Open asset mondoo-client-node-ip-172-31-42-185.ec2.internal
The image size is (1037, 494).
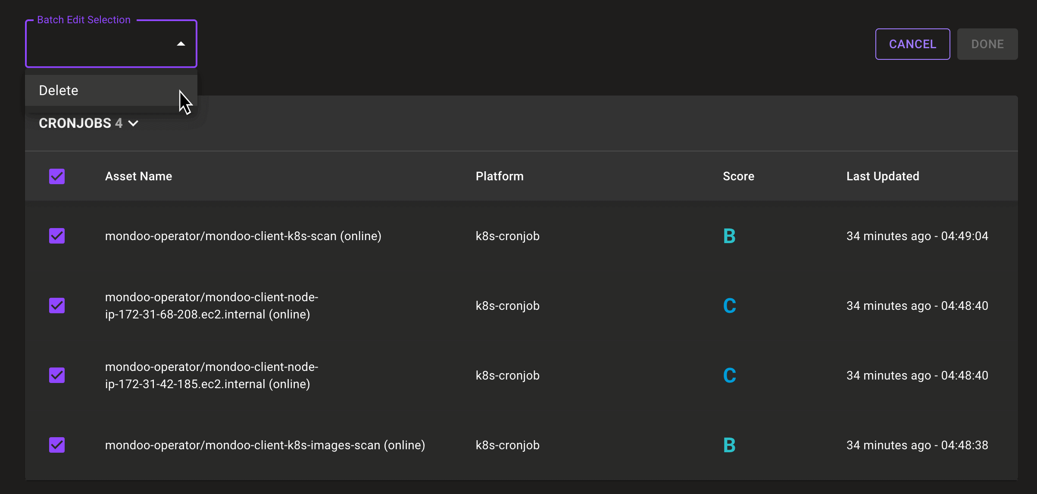pos(212,375)
